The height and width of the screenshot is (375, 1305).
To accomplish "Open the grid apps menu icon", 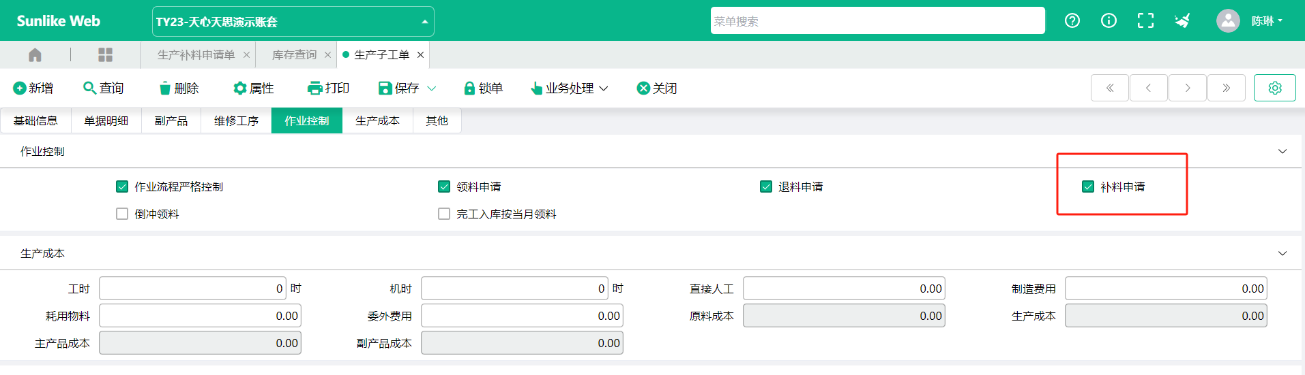I will point(105,54).
